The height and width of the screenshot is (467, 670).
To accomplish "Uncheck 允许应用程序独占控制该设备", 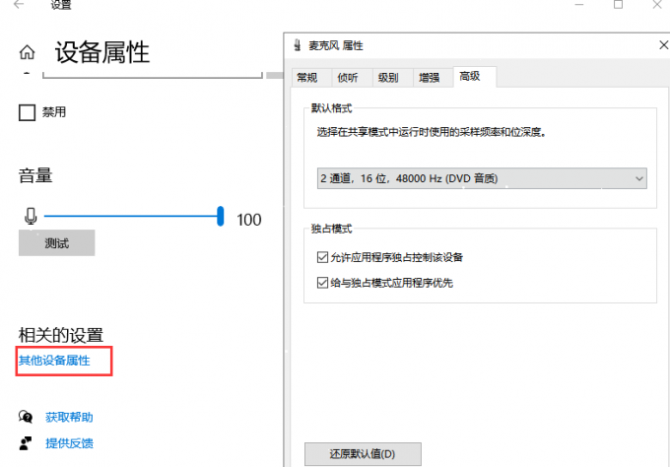I will 322,258.
